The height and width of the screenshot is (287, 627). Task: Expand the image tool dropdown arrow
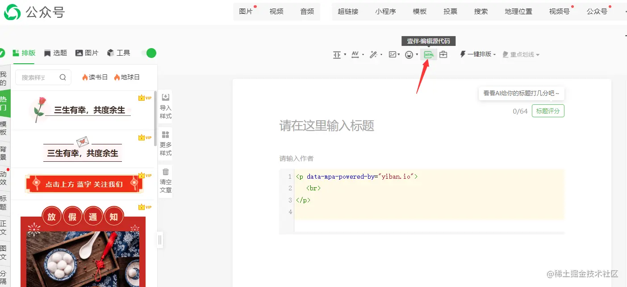pos(400,55)
